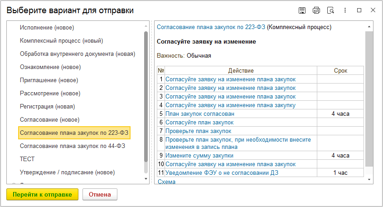Click the print icon in header
This screenshot has height=207, width=383.
click(316, 10)
